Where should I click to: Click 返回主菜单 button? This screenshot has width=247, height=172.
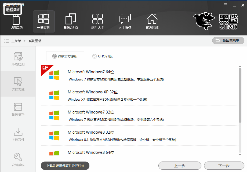(x=228, y=41)
